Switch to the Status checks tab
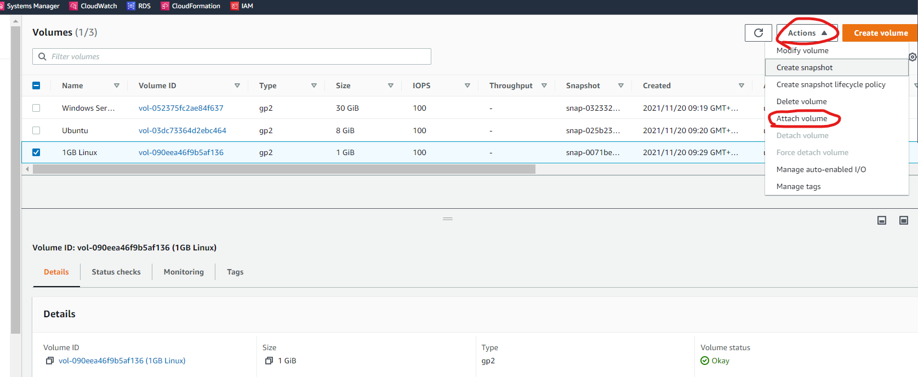The image size is (918, 377). point(116,272)
